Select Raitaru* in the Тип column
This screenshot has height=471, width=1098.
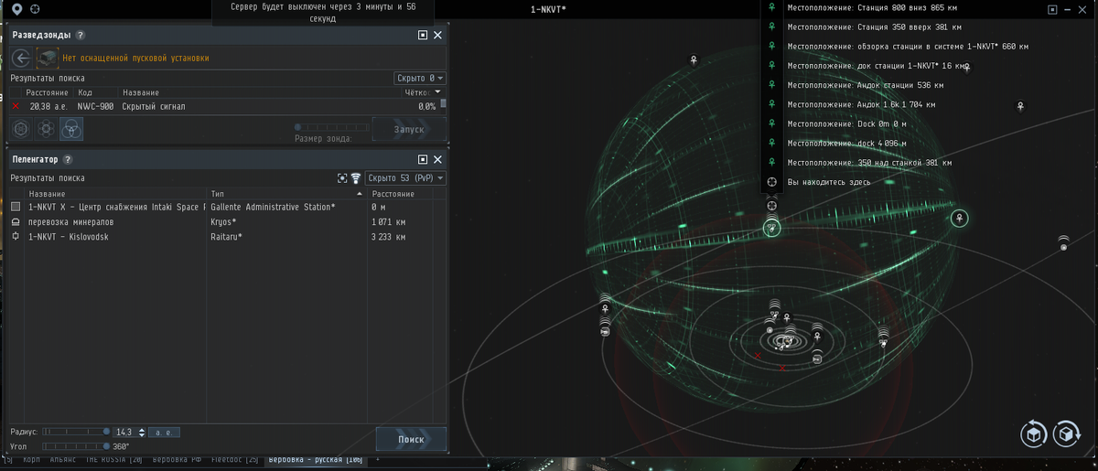(227, 237)
